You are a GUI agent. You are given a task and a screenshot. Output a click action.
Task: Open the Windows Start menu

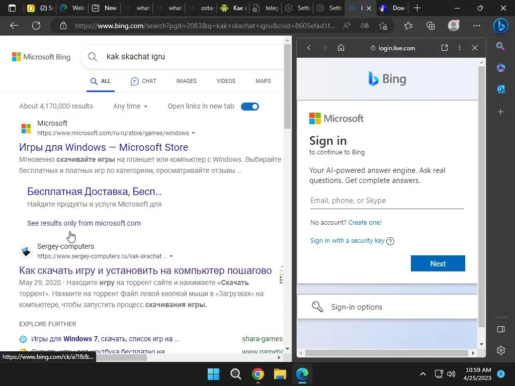tap(213, 374)
